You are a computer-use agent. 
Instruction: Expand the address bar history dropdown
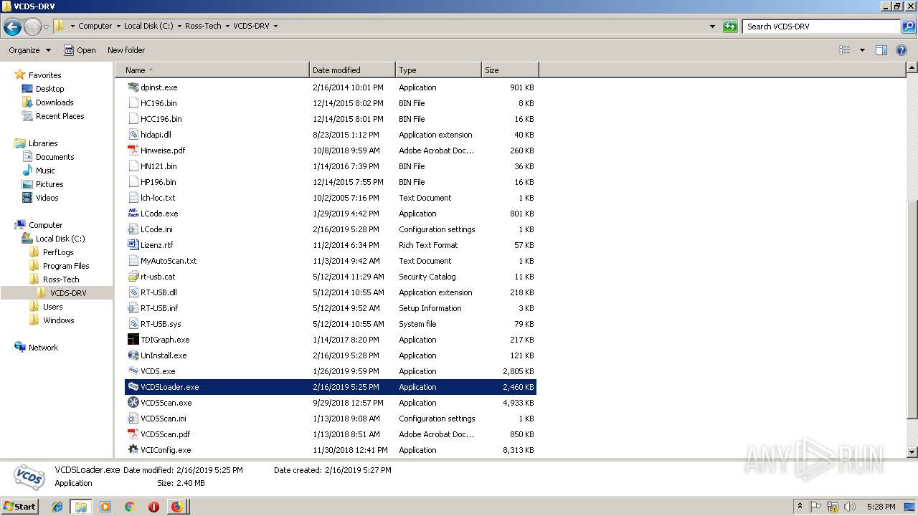coord(712,27)
